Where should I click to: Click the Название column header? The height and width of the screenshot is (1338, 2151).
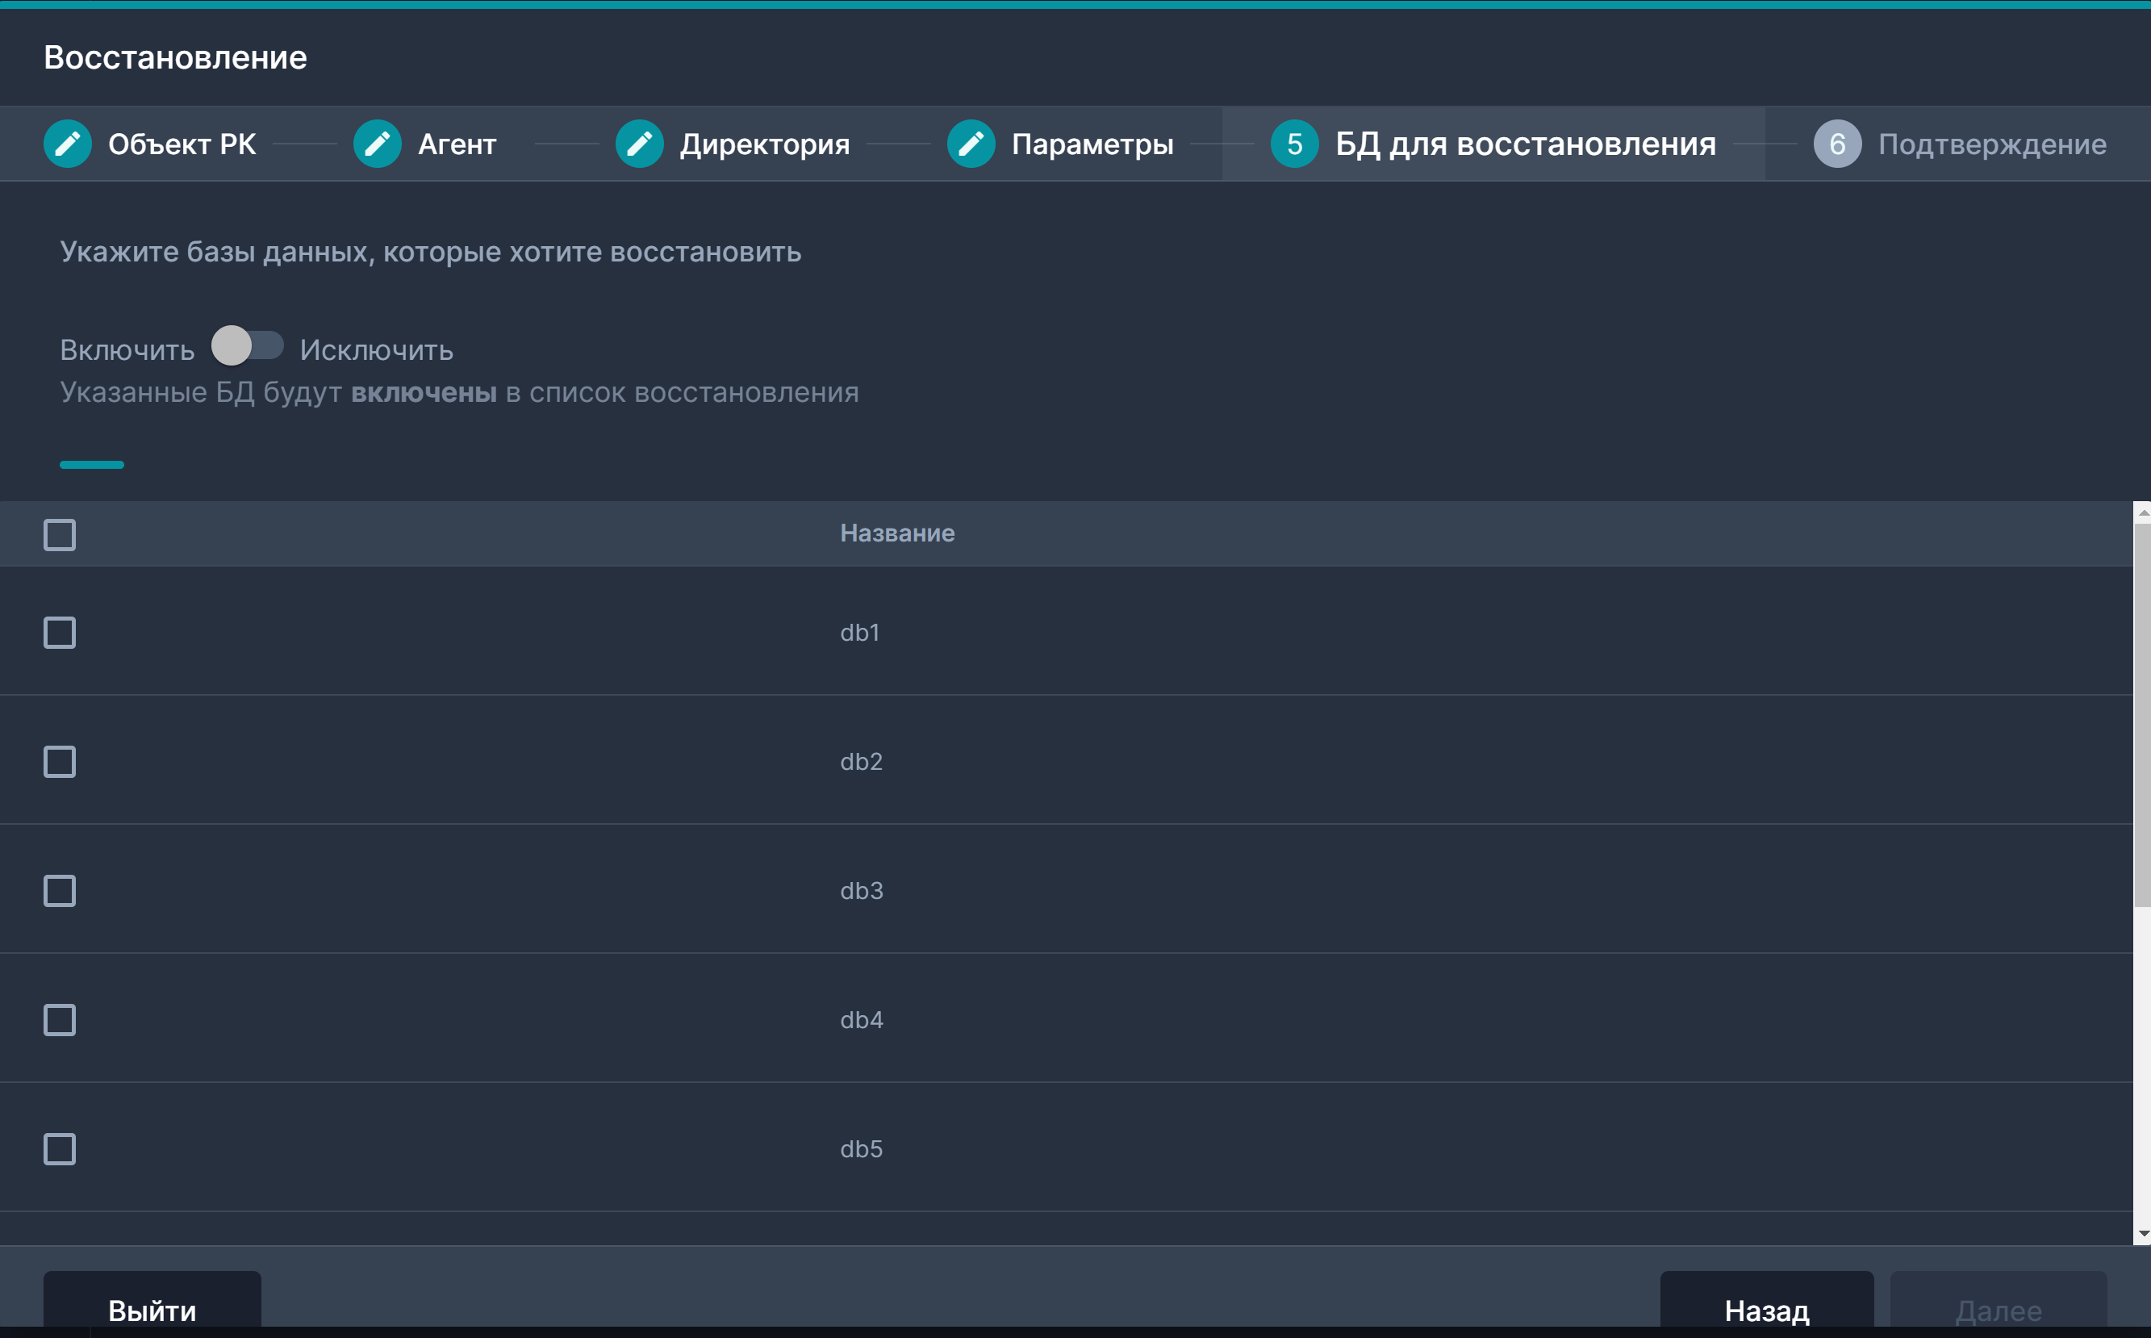pyautogui.click(x=897, y=533)
